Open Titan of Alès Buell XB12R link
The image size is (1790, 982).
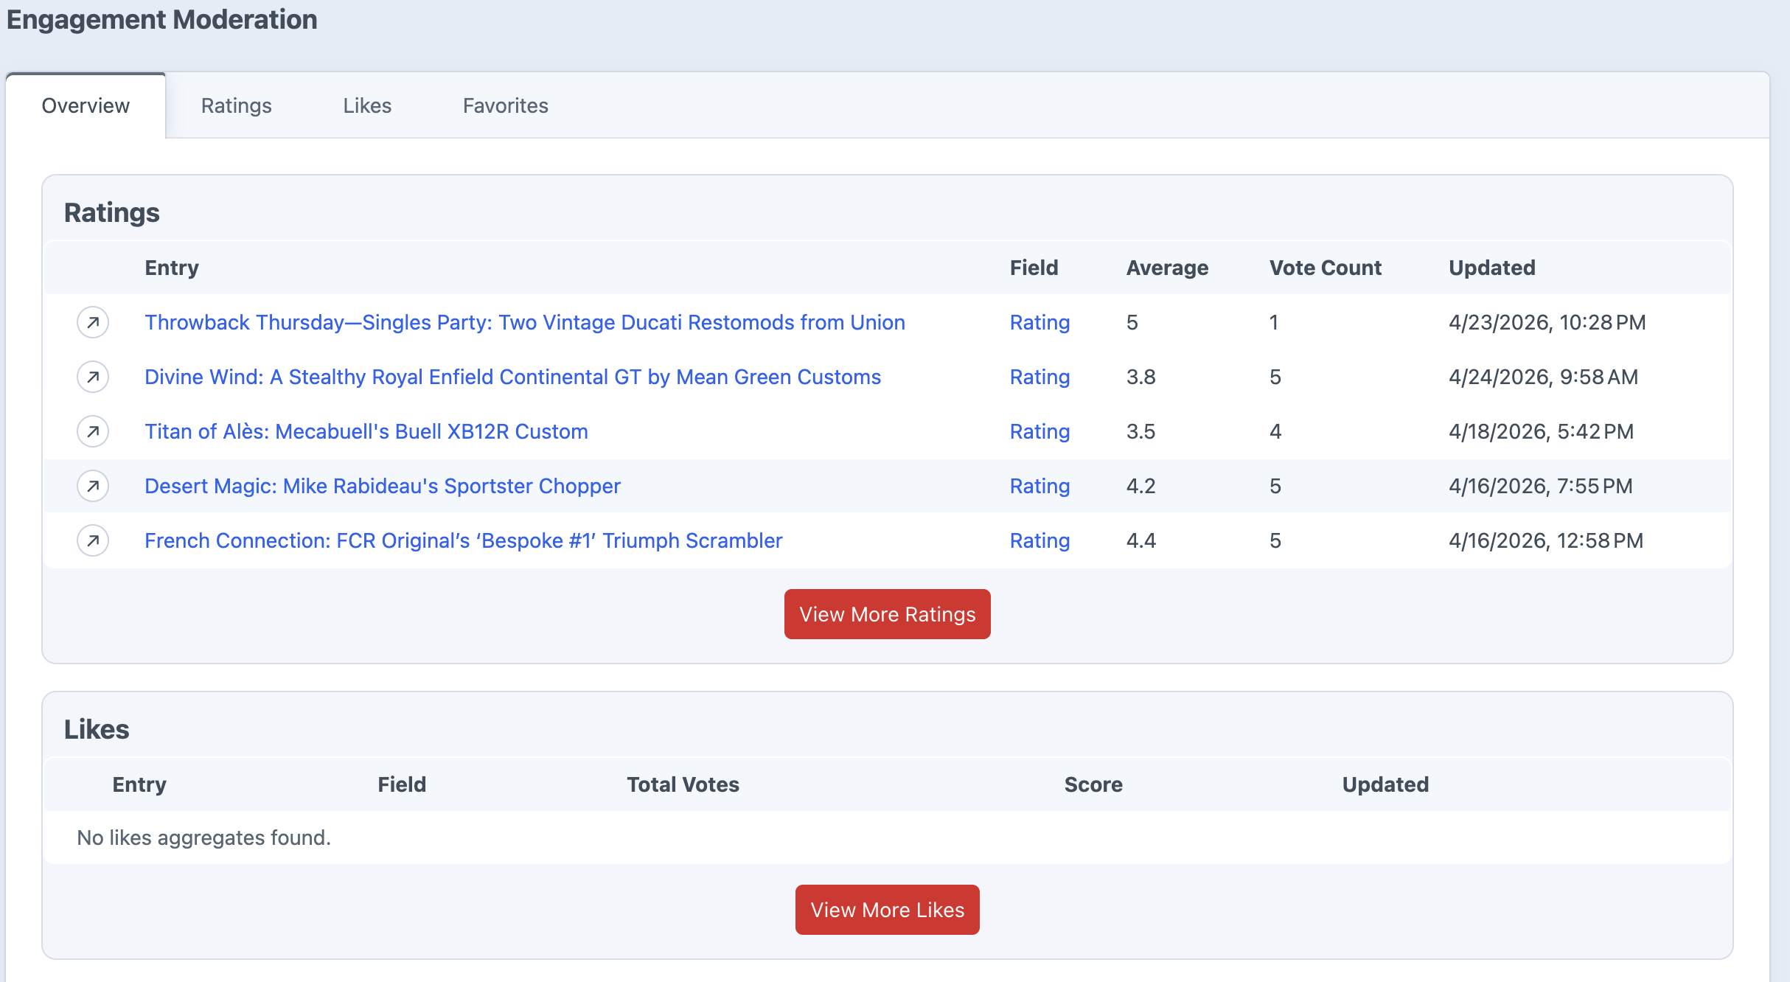click(366, 431)
